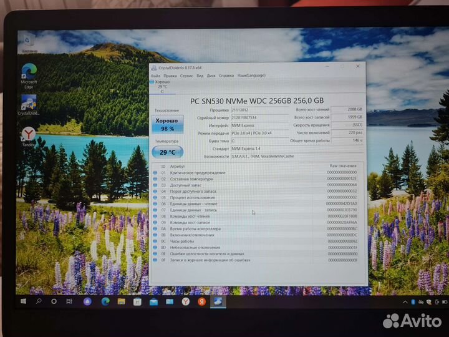Open File Explorer from the taskbar

click(x=121, y=301)
